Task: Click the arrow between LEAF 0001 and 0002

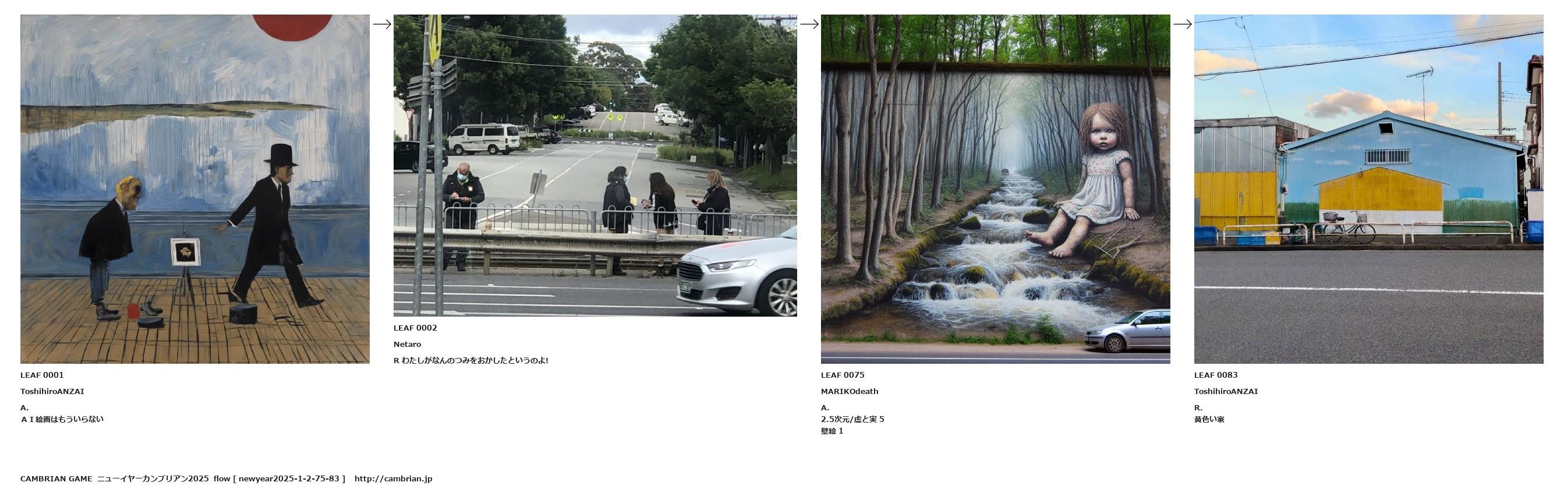Action: (x=382, y=24)
